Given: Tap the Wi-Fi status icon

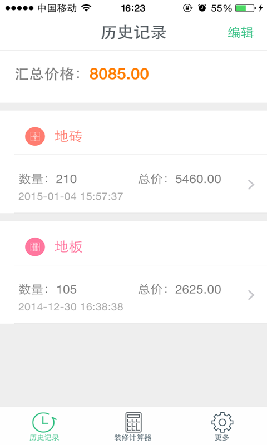Looking at the screenshot, I should tap(86, 8).
